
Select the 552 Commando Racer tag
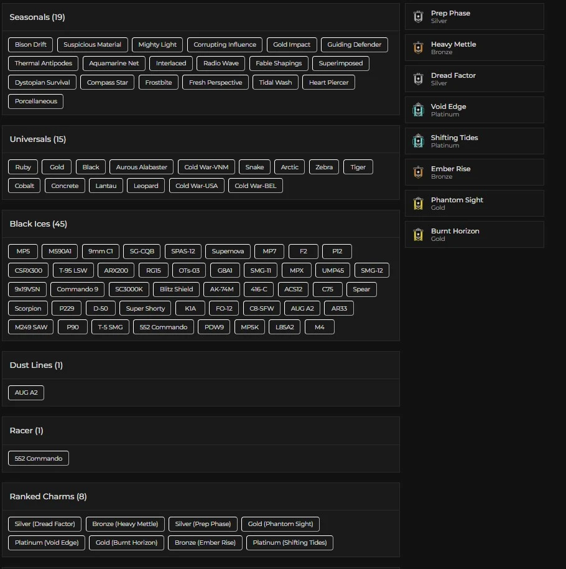click(39, 458)
